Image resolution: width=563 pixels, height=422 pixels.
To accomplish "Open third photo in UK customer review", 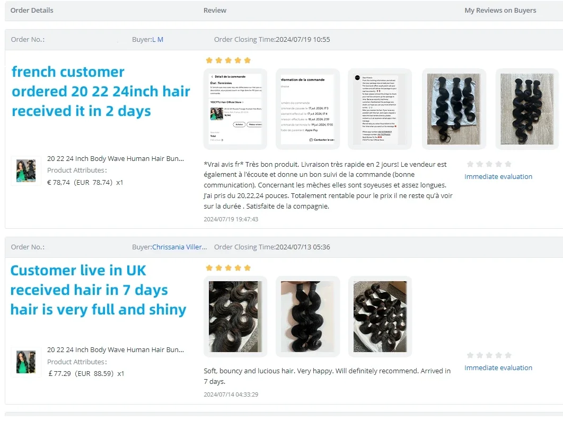I will pos(380,317).
